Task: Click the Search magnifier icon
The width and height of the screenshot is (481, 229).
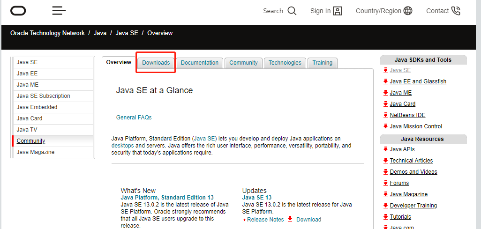Action: click(292, 11)
